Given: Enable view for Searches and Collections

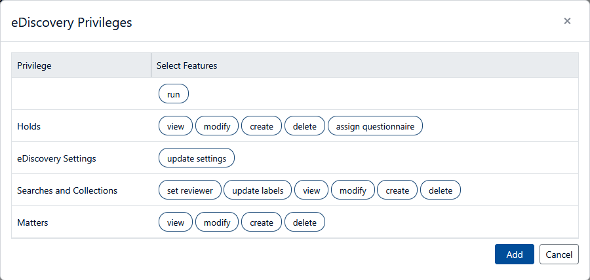Looking at the screenshot, I should (311, 190).
